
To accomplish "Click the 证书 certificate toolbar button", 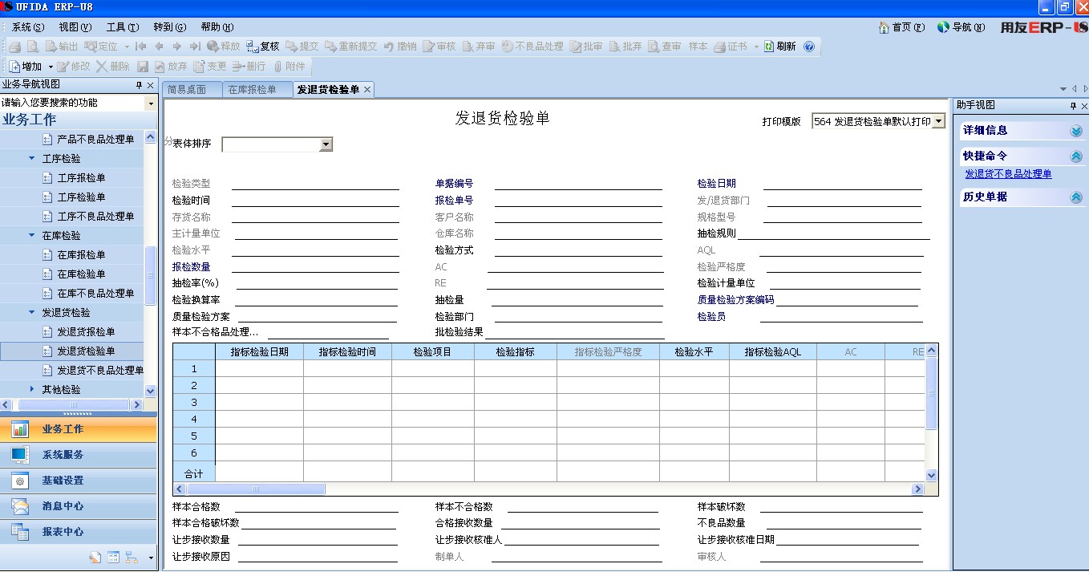I will pyautogui.click(x=731, y=47).
